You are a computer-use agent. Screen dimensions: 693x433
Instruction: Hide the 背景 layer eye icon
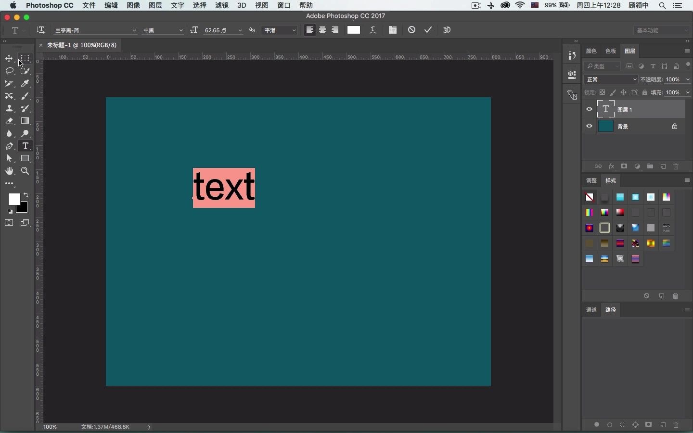(590, 126)
